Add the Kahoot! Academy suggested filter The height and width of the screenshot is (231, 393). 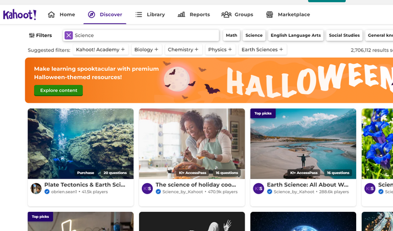[x=101, y=50]
